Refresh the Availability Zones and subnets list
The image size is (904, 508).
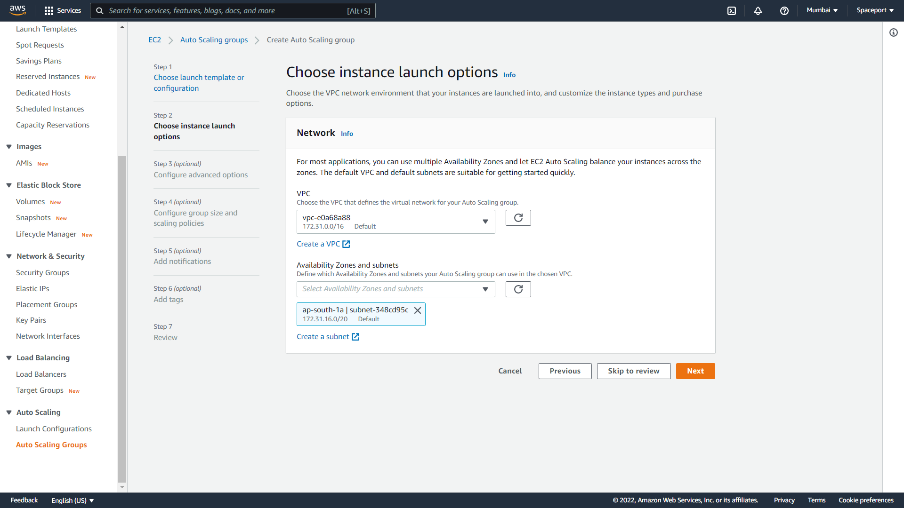[518, 289]
